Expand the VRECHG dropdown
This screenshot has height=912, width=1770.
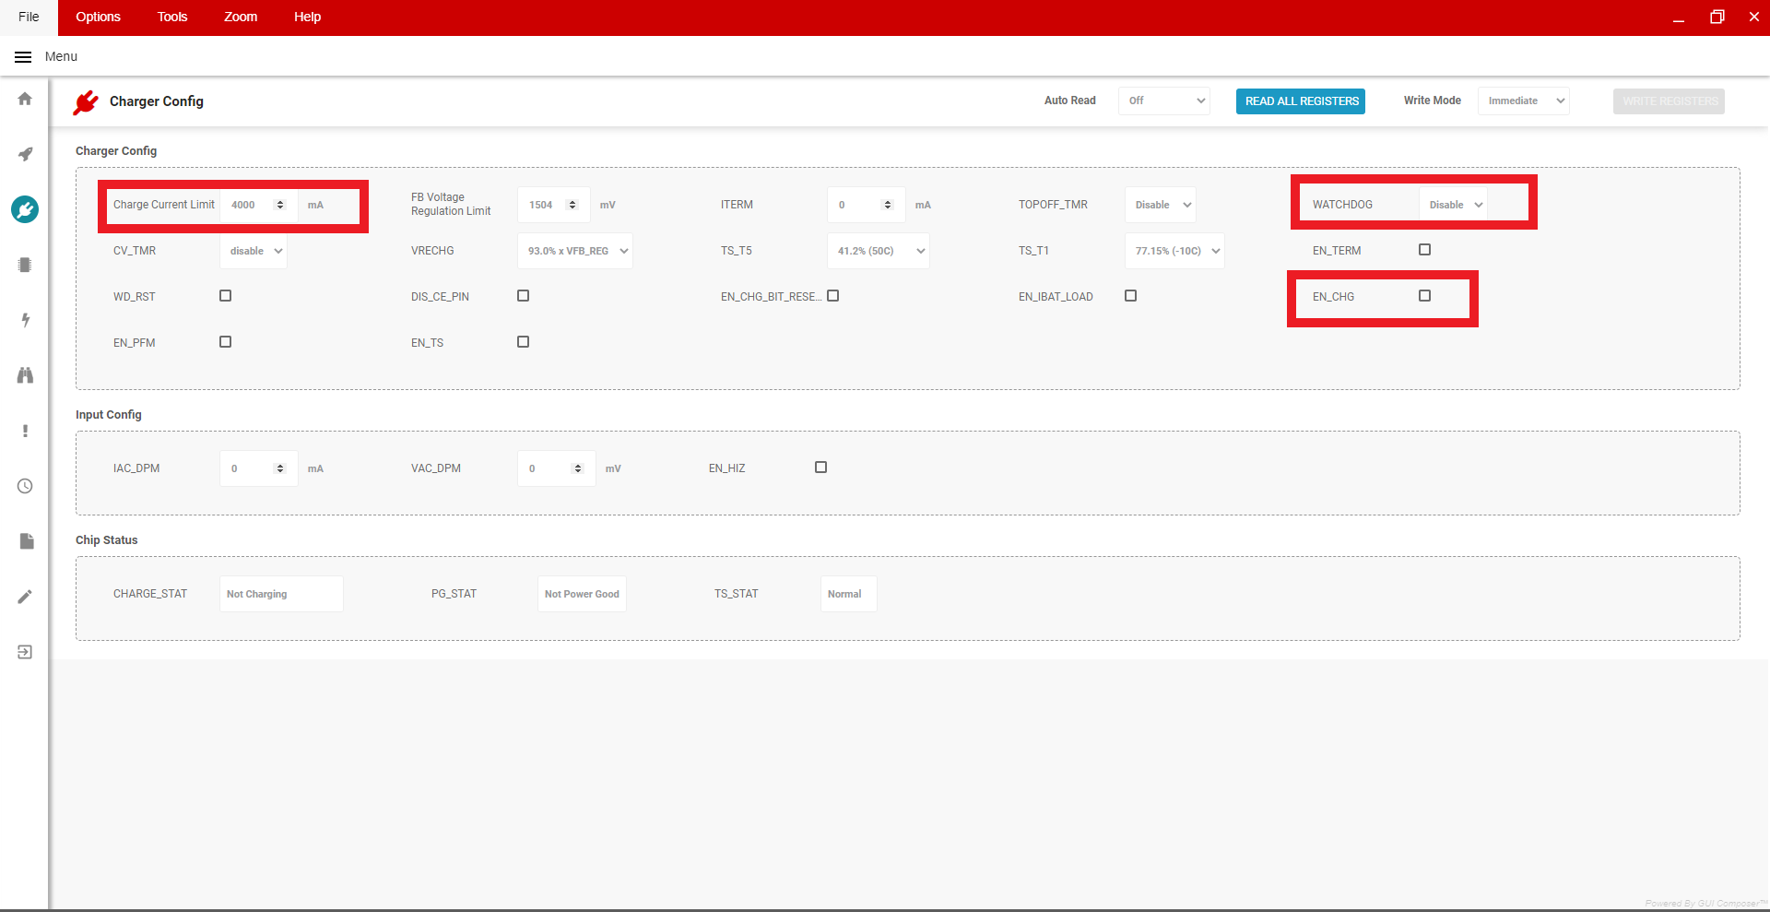pyautogui.click(x=575, y=251)
